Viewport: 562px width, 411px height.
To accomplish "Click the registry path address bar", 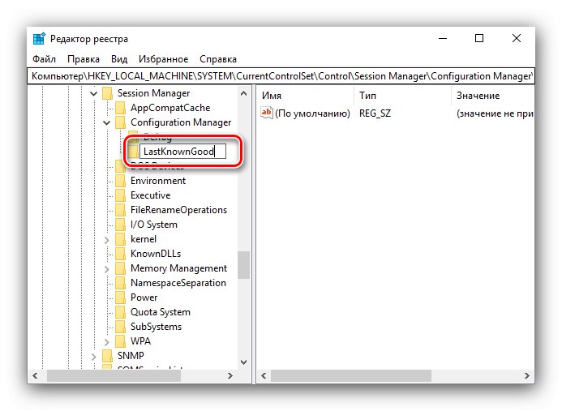I will (281, 76).
